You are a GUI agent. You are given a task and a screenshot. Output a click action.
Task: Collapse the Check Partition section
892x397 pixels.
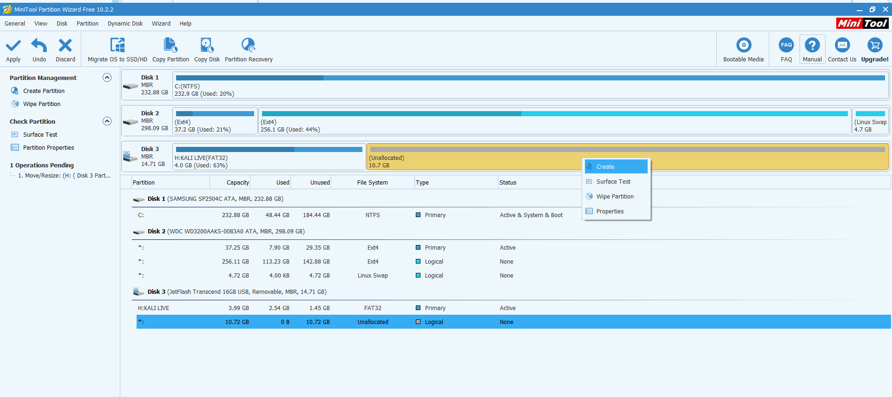click(x=107, y=121)
